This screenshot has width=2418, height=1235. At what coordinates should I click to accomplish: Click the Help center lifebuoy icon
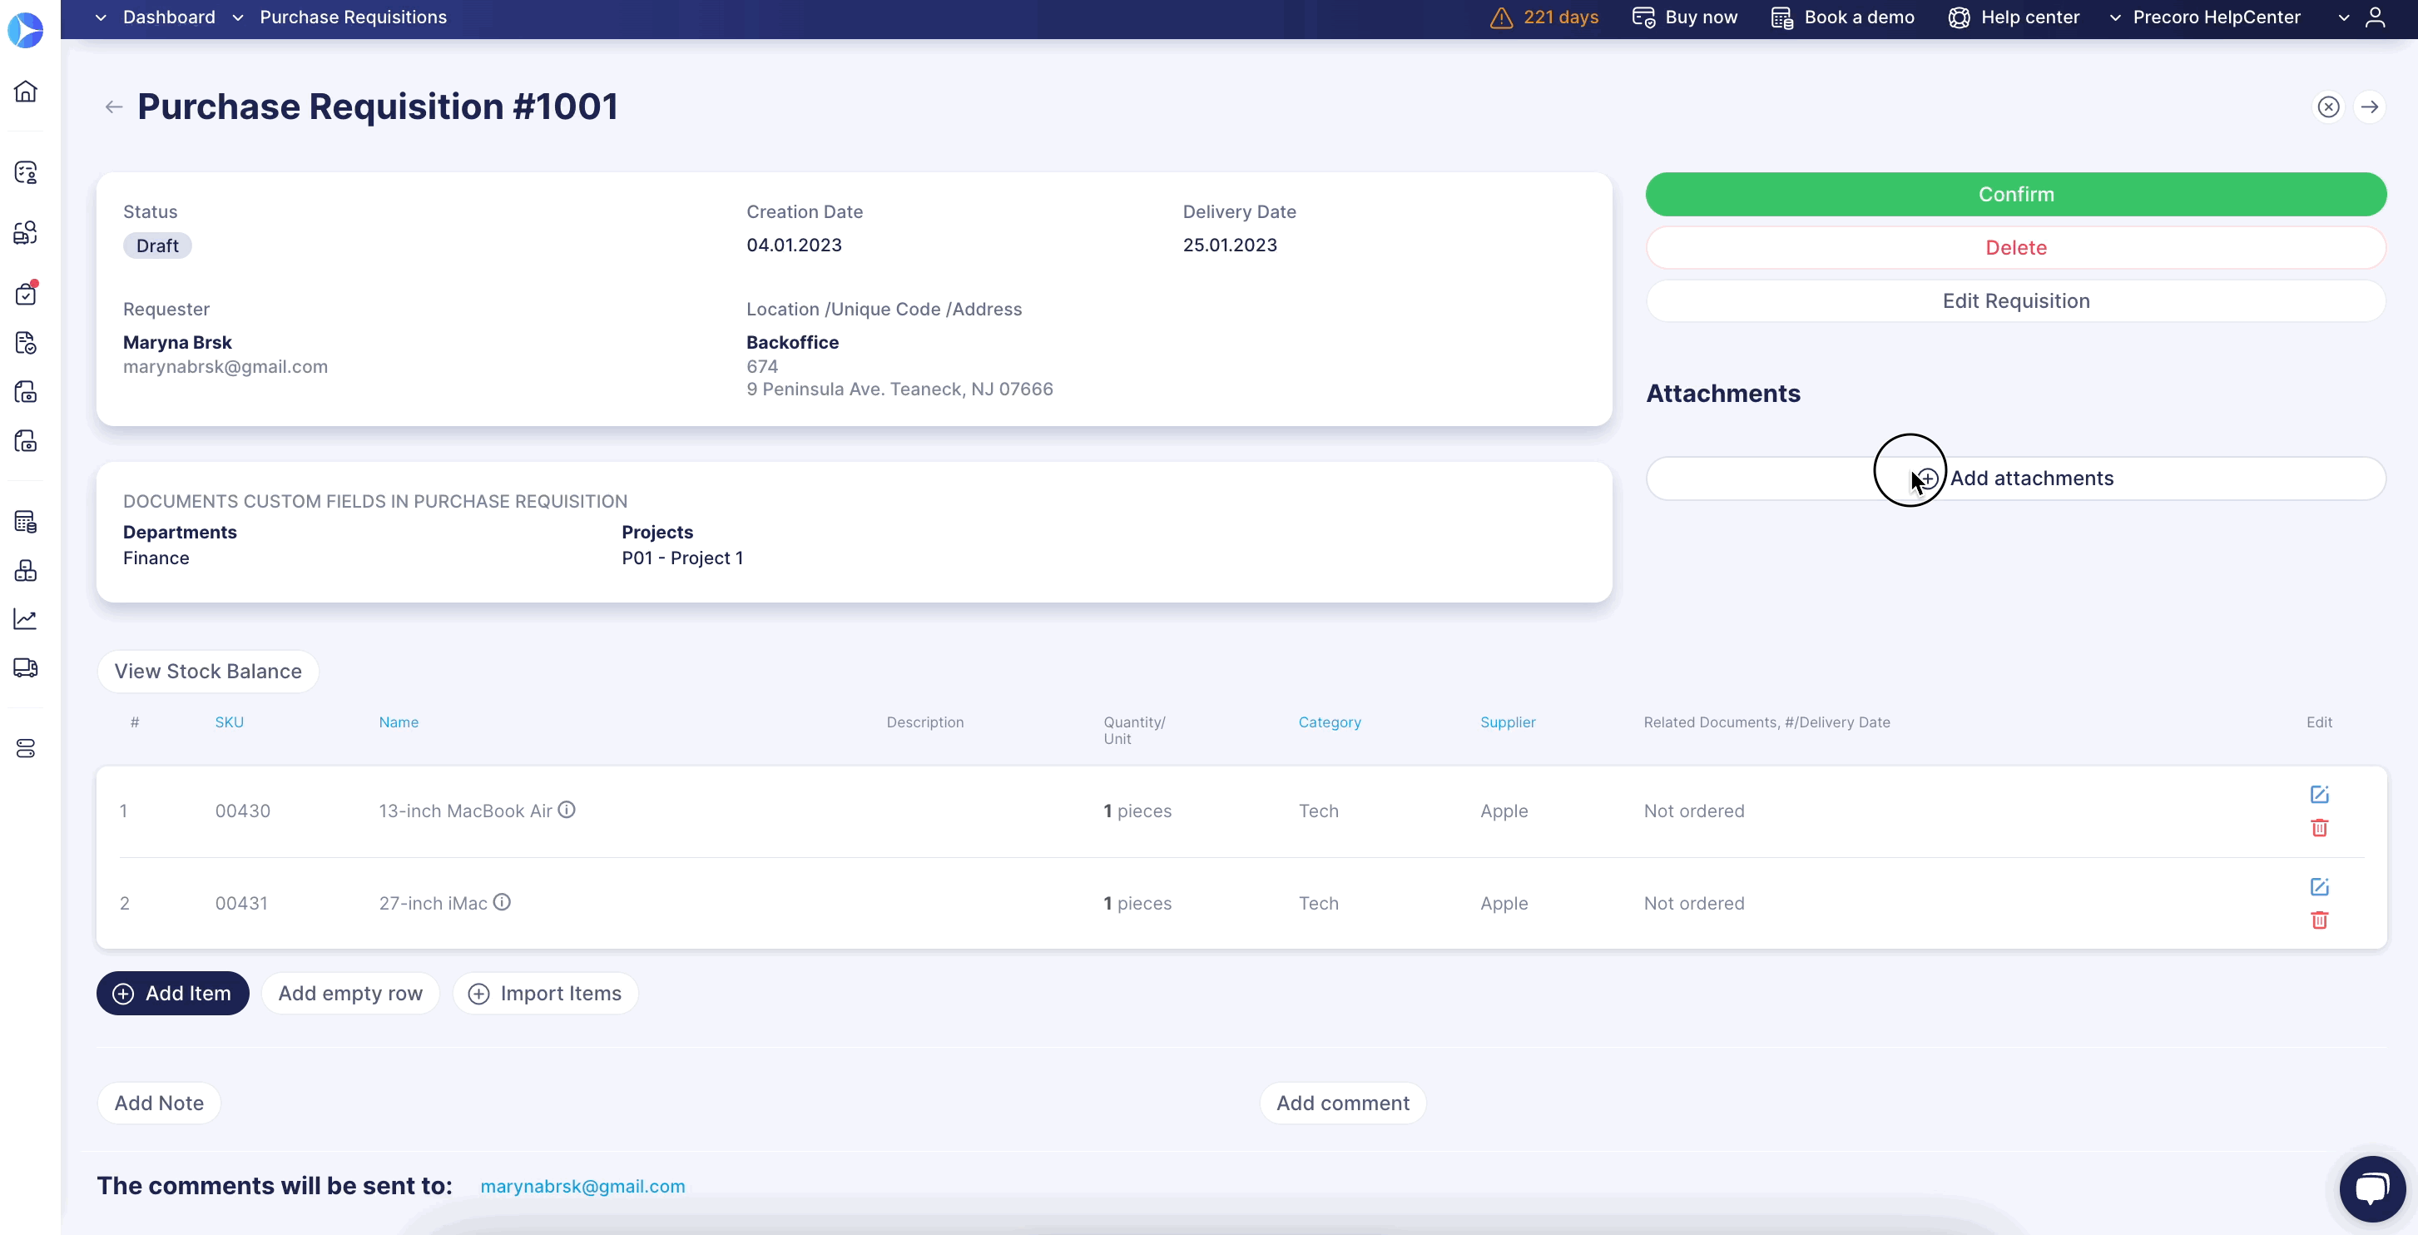[1958, 17]
